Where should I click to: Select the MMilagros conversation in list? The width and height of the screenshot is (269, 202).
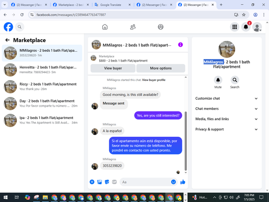(x=42, y=53)
